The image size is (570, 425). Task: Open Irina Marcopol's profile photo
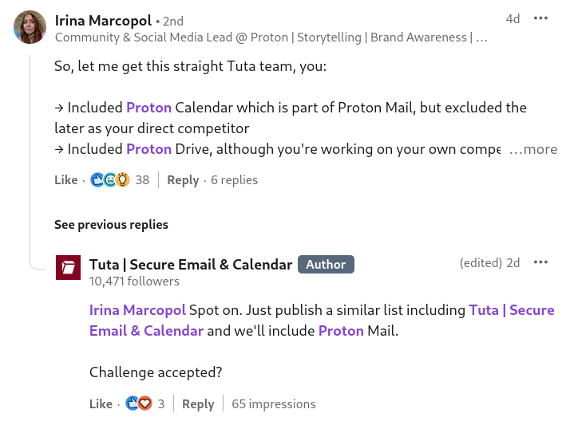[x=30, y=27]
